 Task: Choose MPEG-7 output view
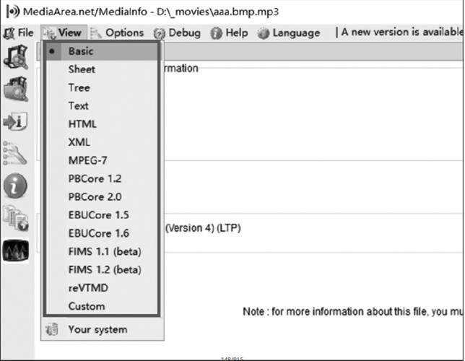click(102, 160)
